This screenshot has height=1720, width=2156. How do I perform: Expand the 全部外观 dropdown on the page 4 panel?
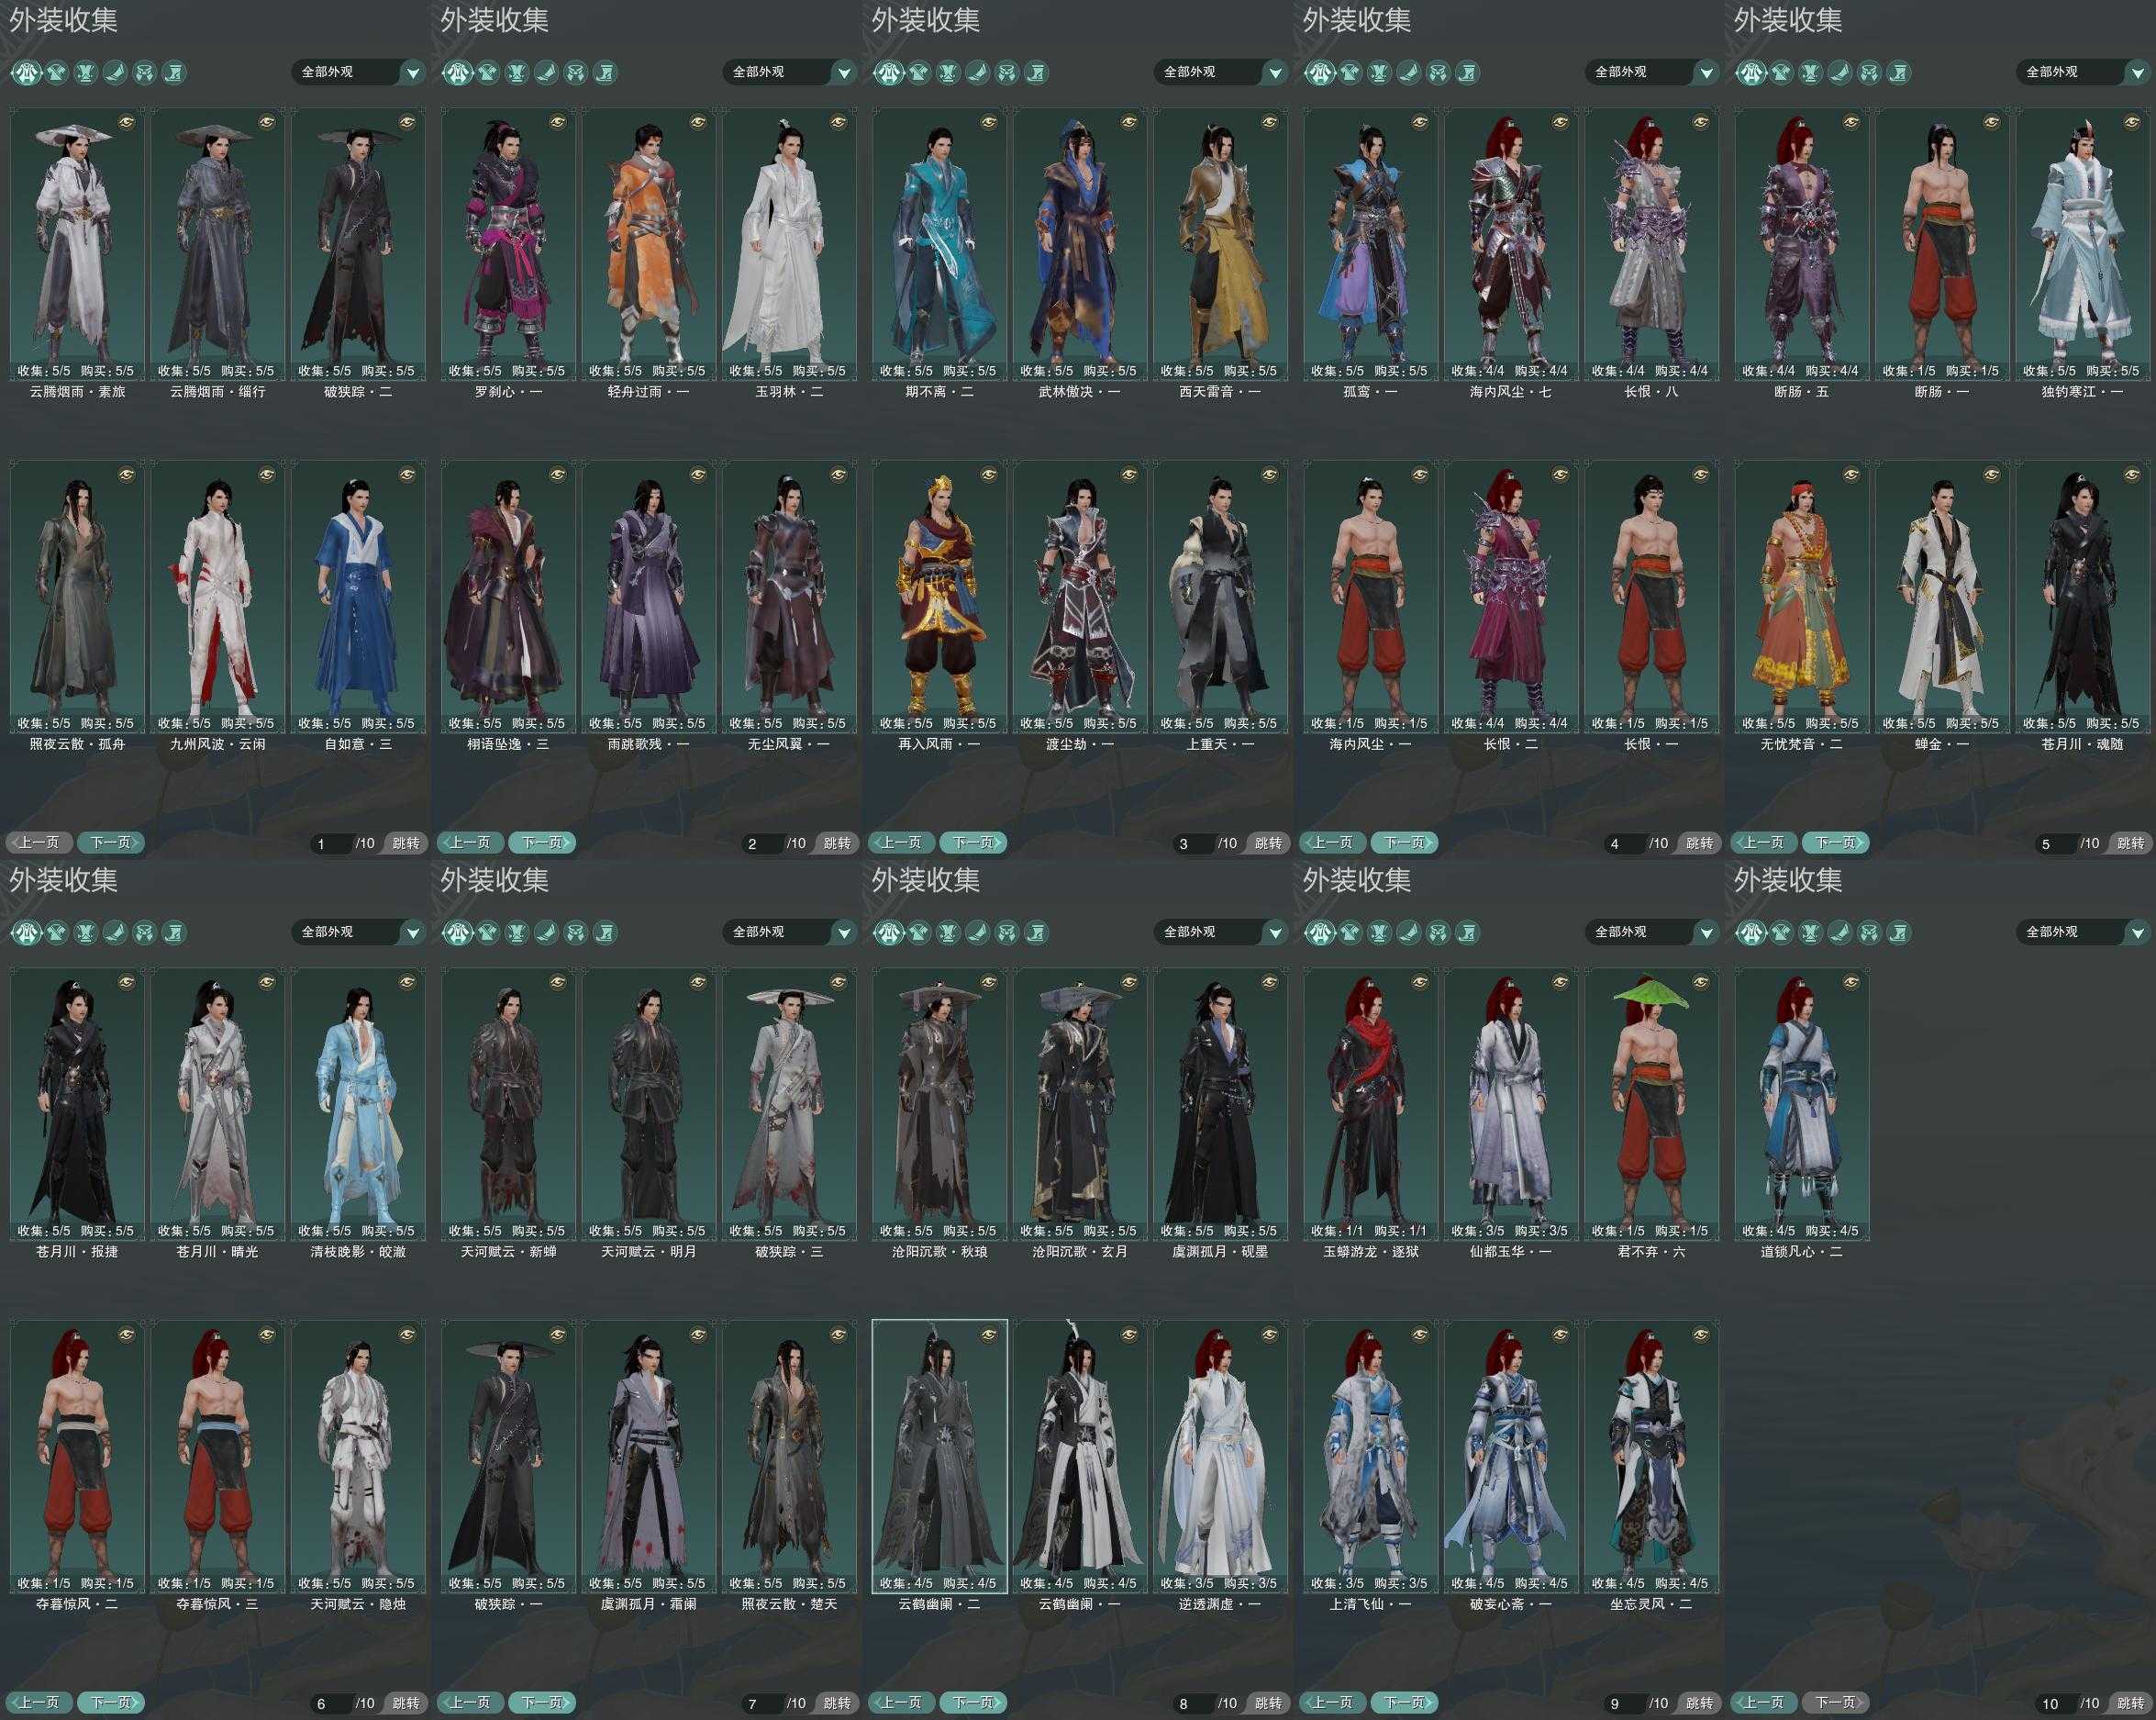pyautogui.click(x=1652, y=72)
